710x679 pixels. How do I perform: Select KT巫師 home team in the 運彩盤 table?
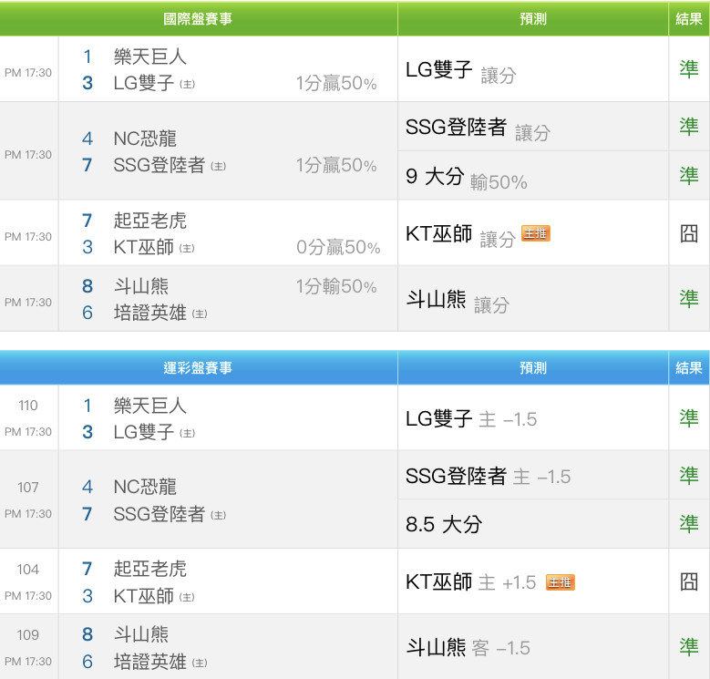click(154, 596)
